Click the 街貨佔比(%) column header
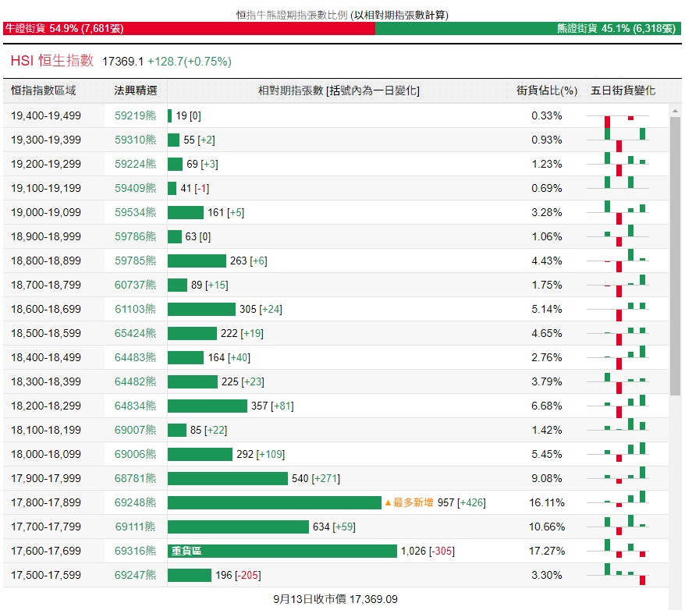Screen dimensions: 685x610 [546, 90]
